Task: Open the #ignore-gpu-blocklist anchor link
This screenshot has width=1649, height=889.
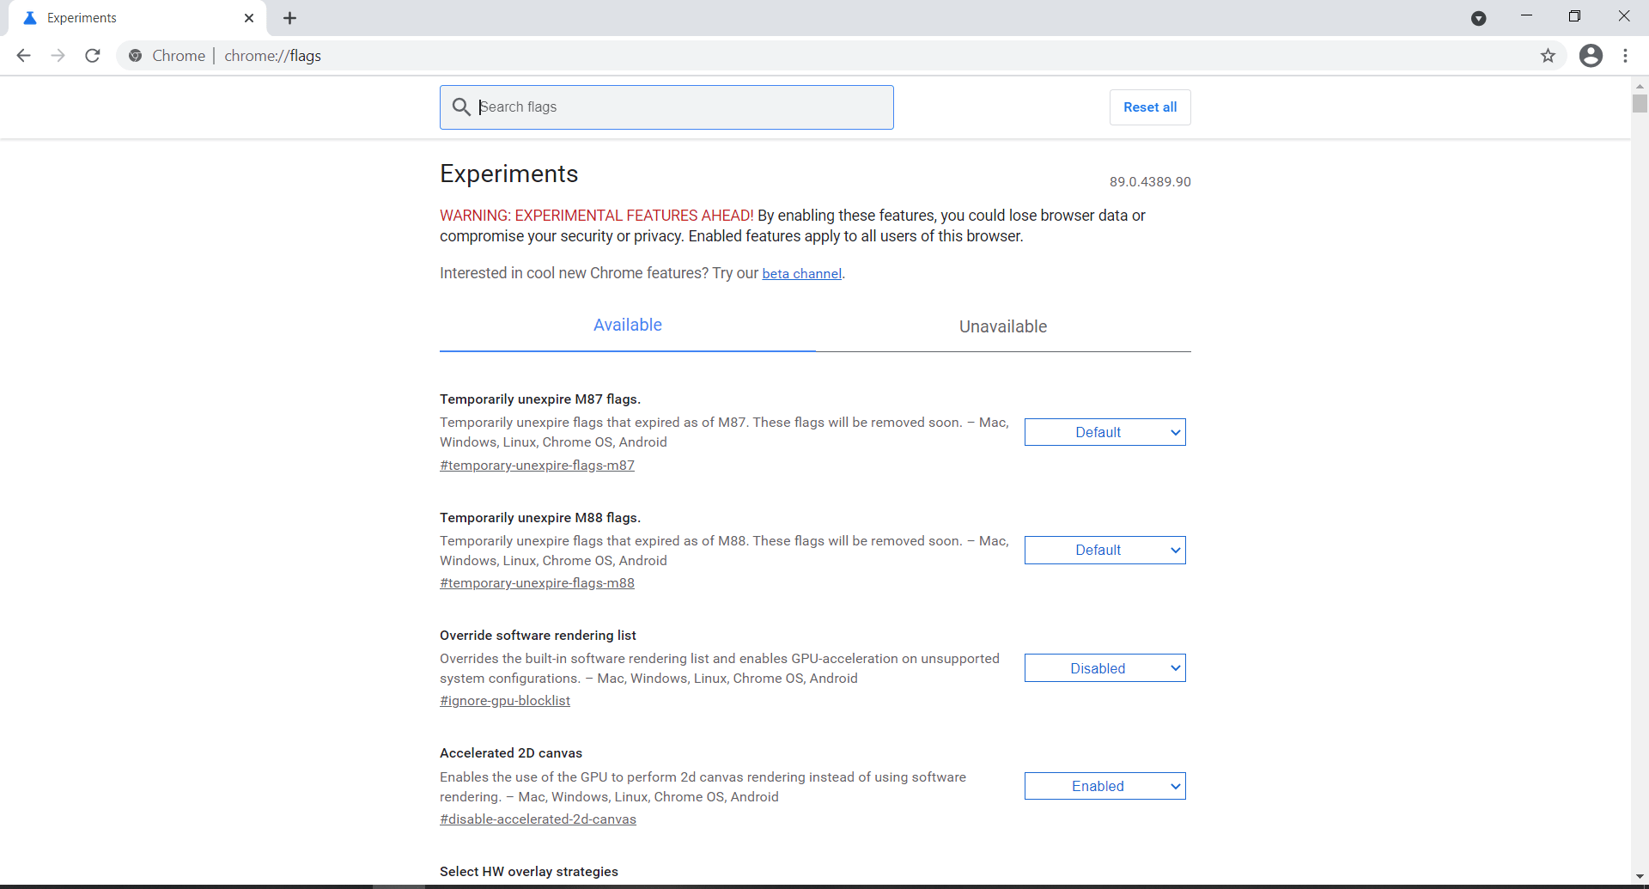Action: pyautogui.click(x=505, y=701)
